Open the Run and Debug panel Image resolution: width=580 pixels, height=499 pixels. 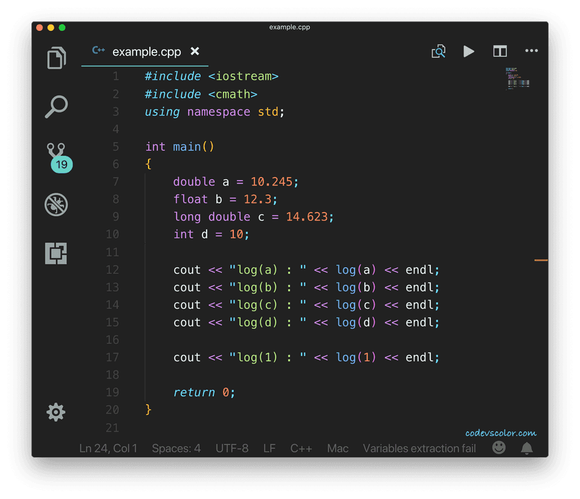pos(56,204)
